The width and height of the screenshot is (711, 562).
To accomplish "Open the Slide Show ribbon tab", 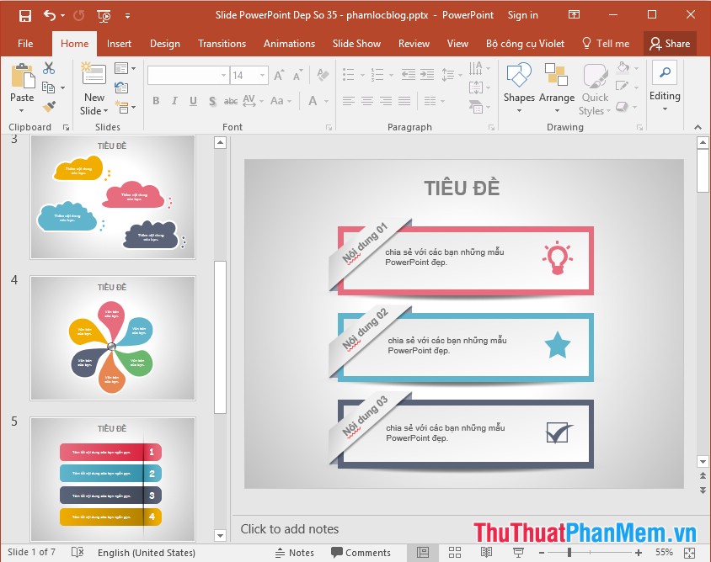I will pyautogui.click(x=356, y=44).
